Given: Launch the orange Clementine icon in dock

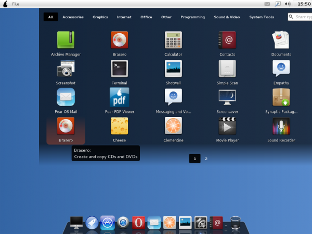Looking at the screenshot, I should coord(170,223).
